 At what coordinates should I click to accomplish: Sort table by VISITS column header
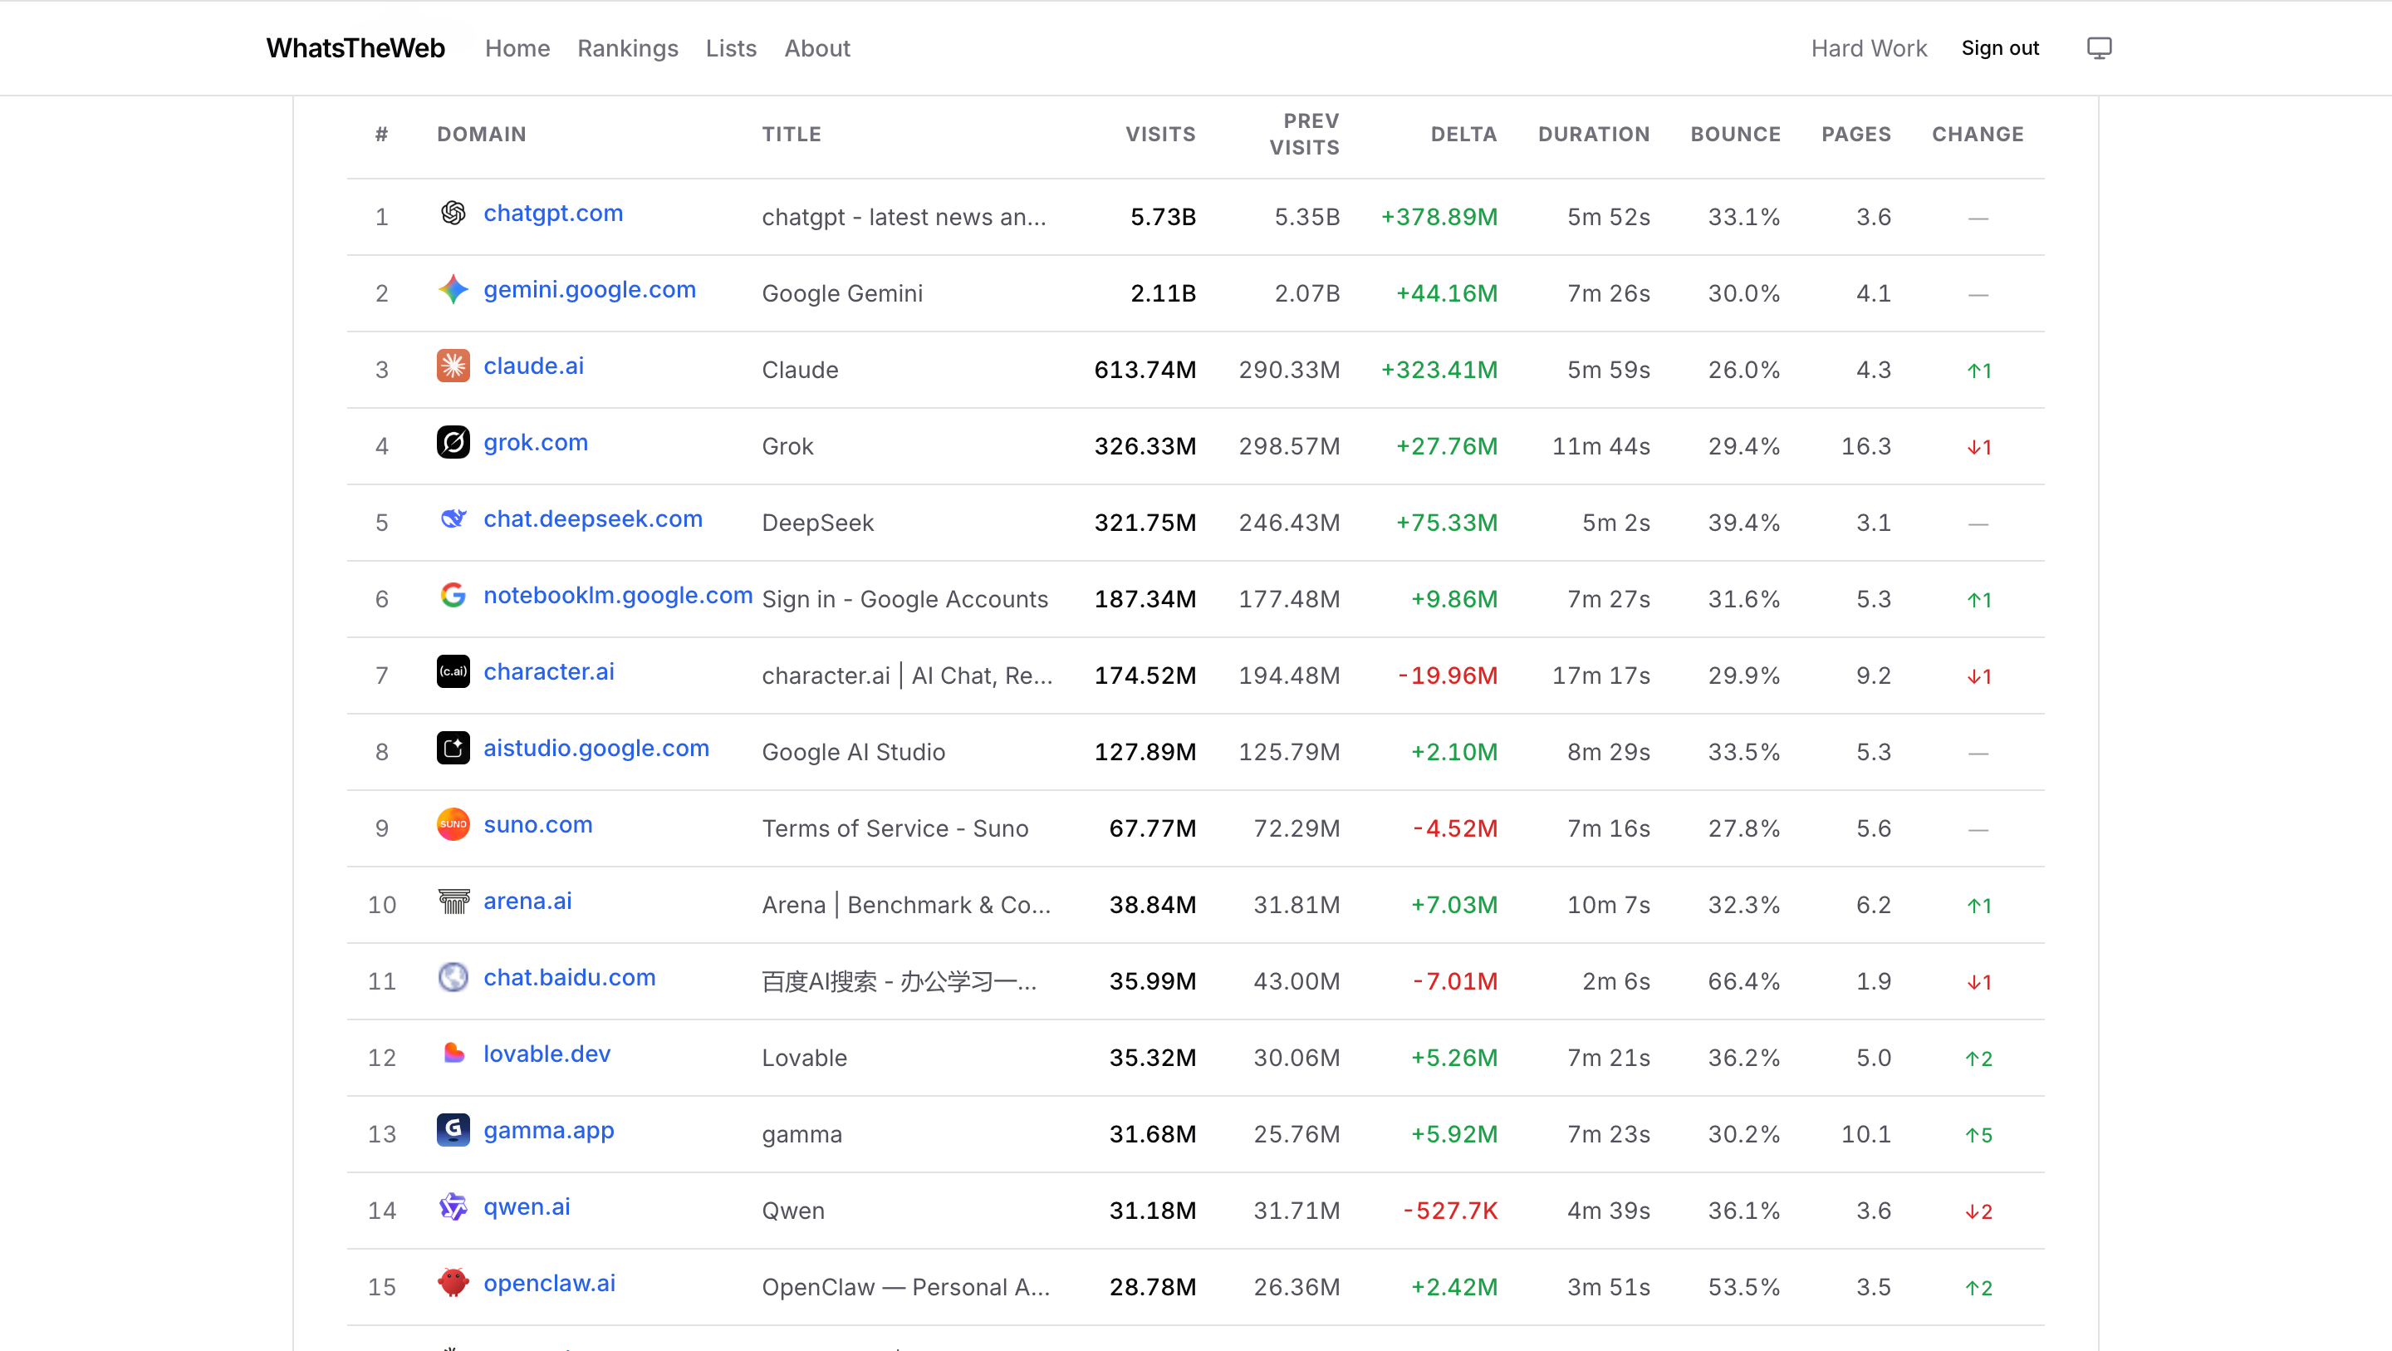click(x=1159, y=134)
